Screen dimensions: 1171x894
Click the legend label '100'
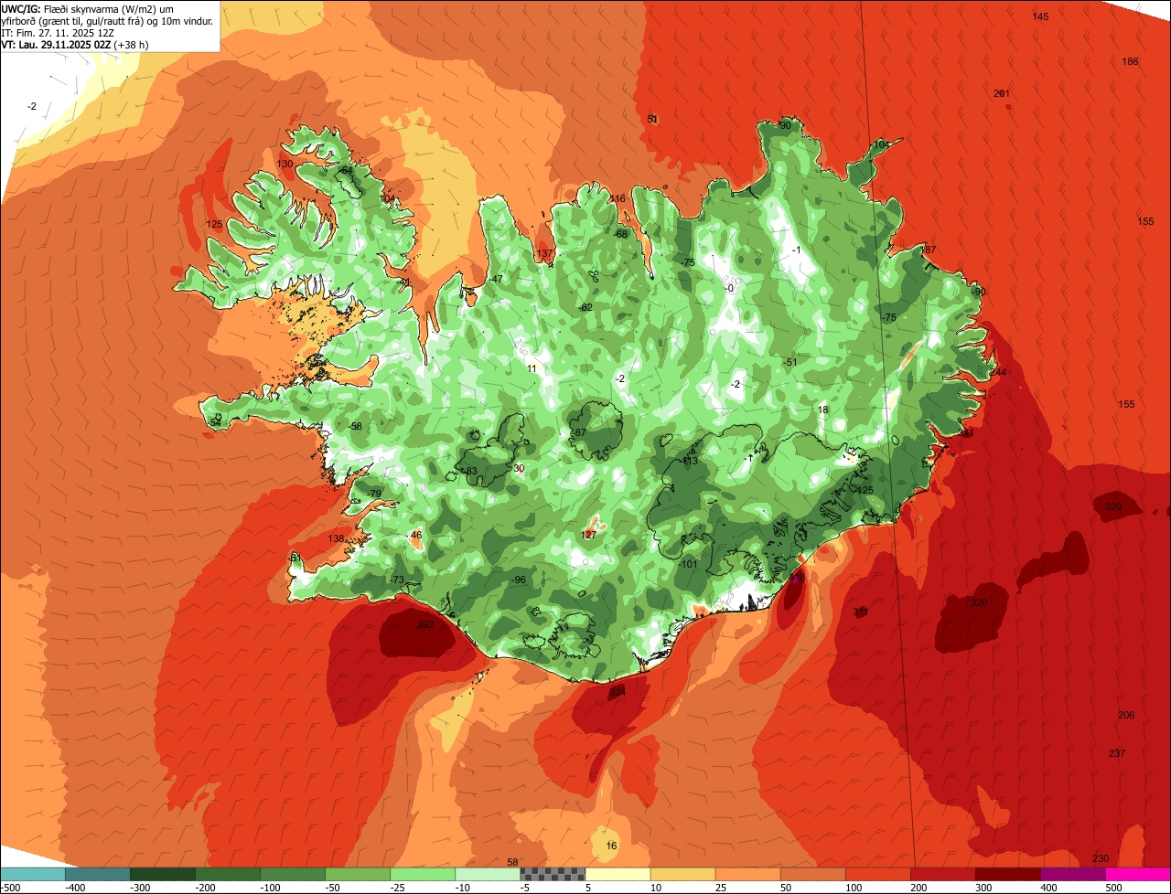853,888
